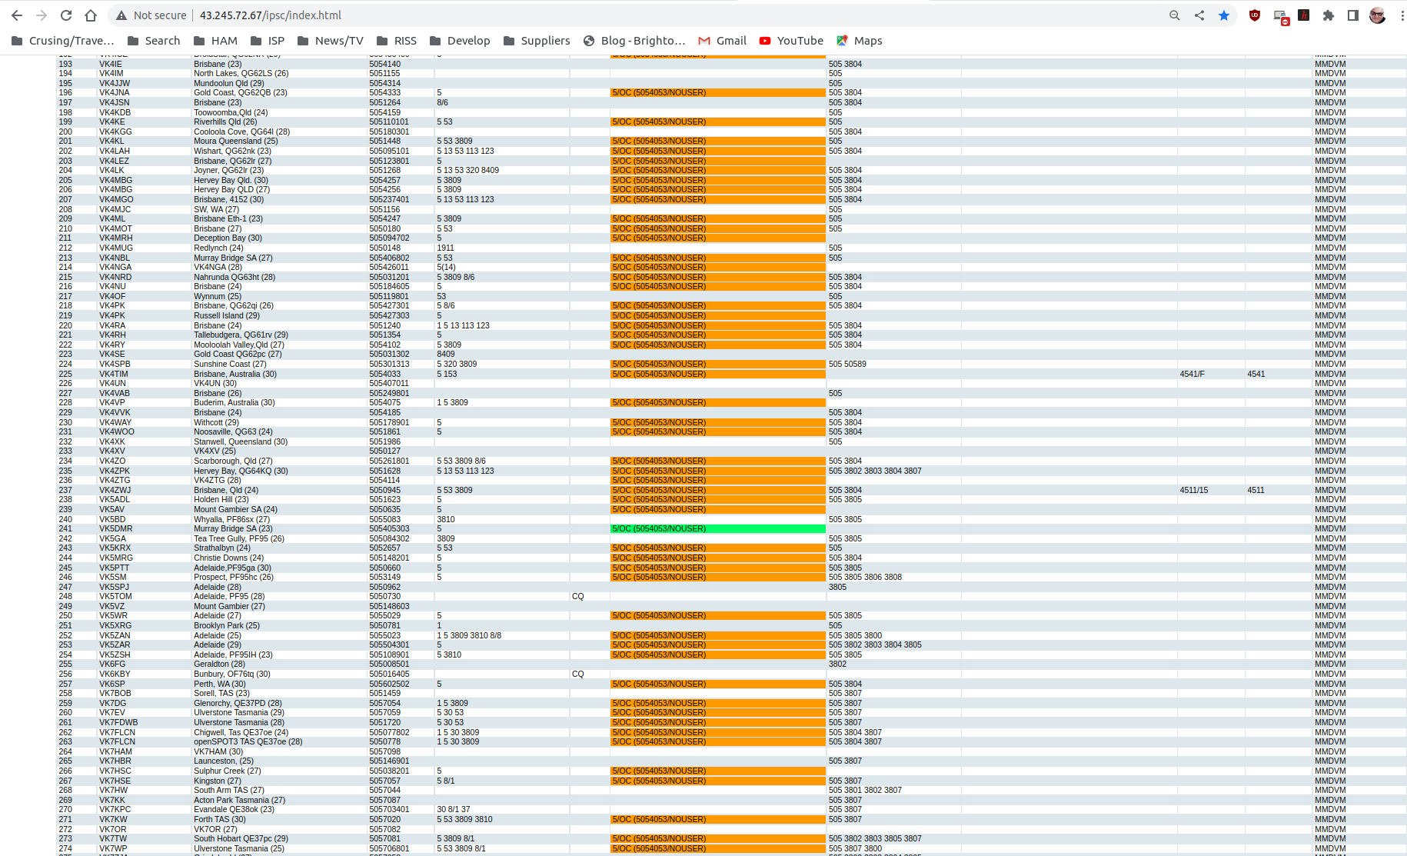
Task: Click the page zoom magnifier icon
Action: pyautogui.click(x=1175, y=15)
